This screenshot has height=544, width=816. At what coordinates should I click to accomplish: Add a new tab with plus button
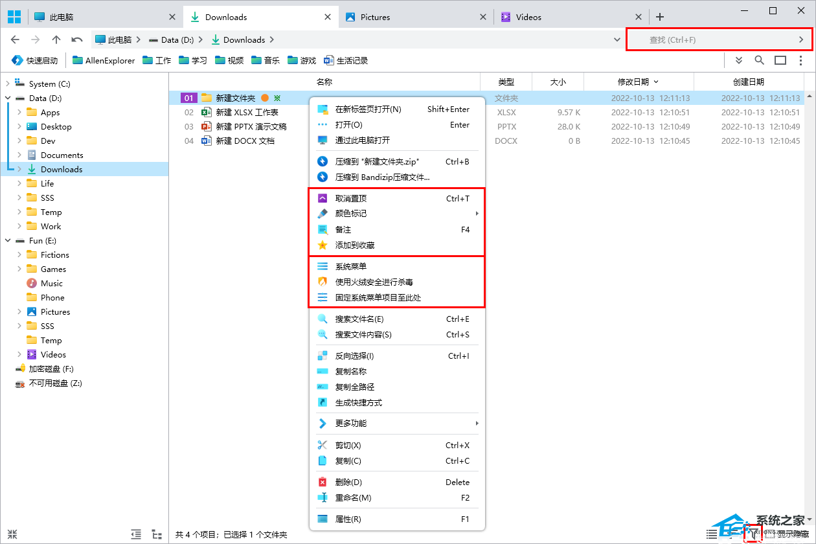(660, 17)
